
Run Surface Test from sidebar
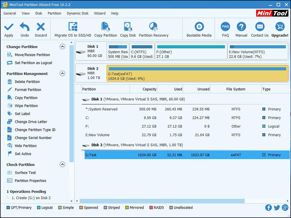[x=22, y=172]
